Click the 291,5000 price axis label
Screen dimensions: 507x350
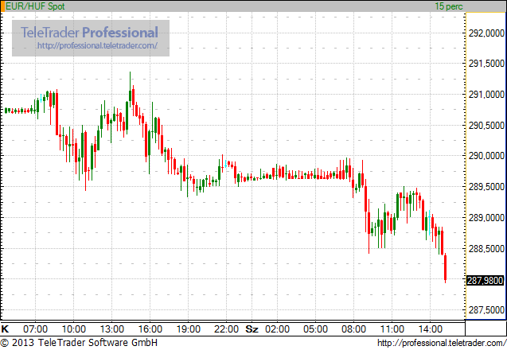[486, 64]
